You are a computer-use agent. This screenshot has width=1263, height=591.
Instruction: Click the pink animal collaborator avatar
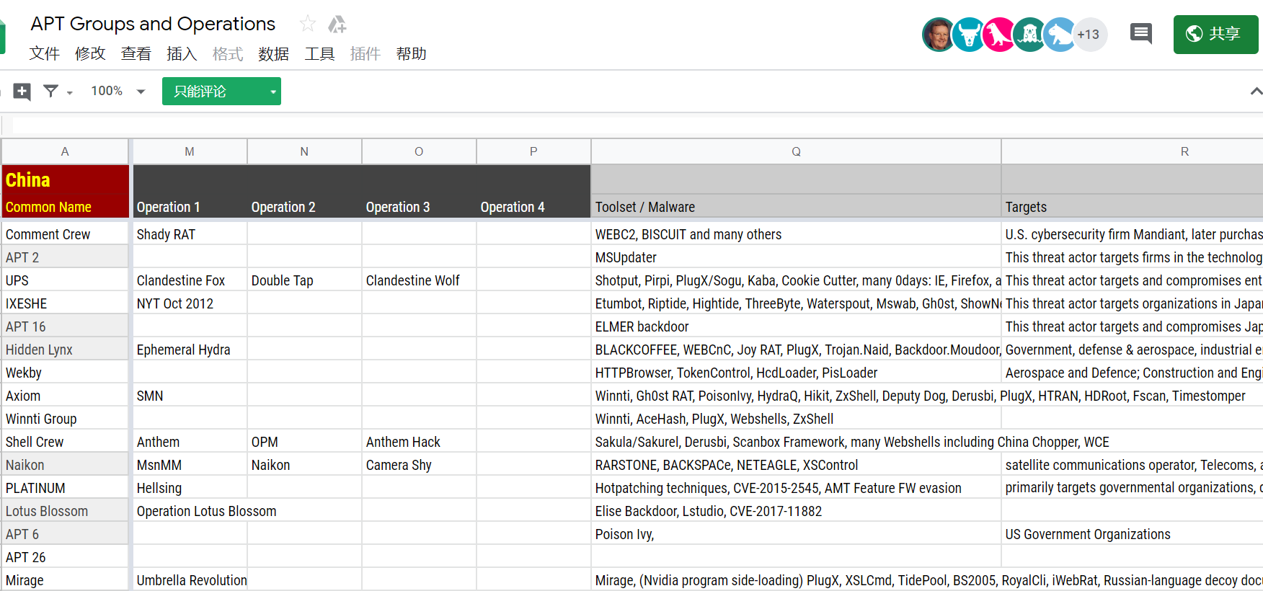999,35
